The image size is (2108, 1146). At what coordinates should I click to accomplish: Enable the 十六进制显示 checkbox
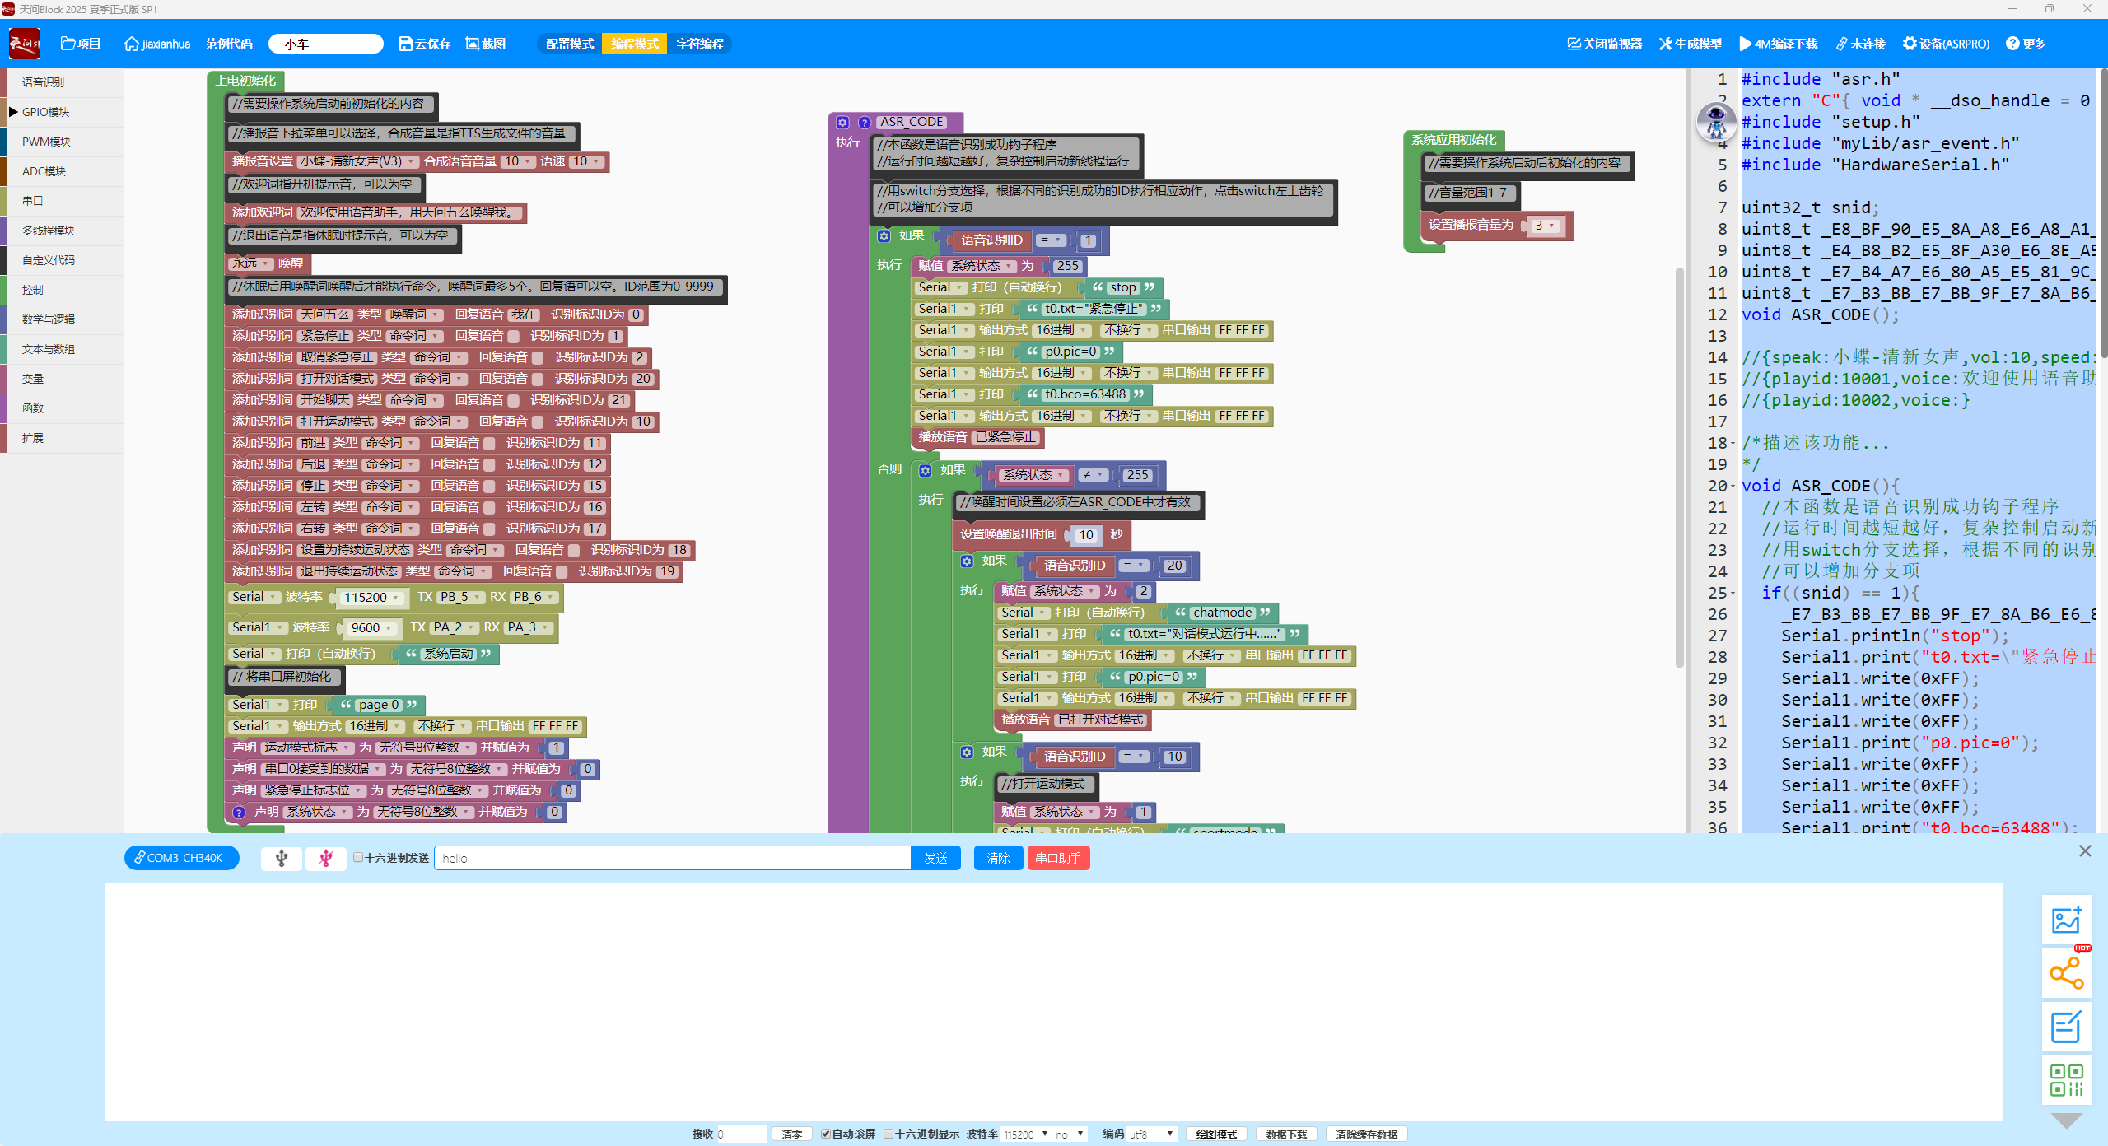click(888, 1134)
